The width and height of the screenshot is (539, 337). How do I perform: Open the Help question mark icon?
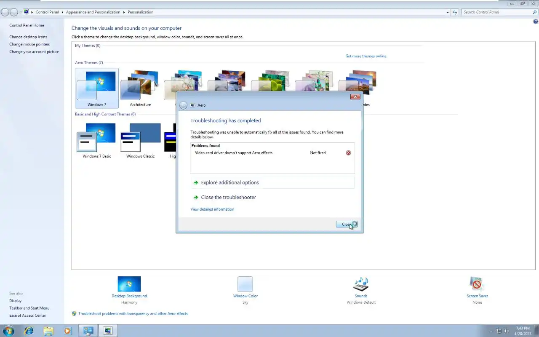(x=536, y=21)
